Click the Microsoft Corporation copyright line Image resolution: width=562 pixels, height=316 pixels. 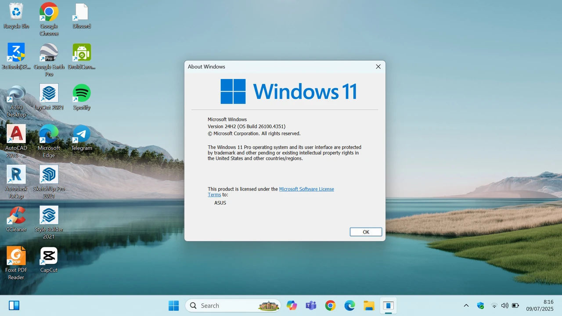click(254, 133)
